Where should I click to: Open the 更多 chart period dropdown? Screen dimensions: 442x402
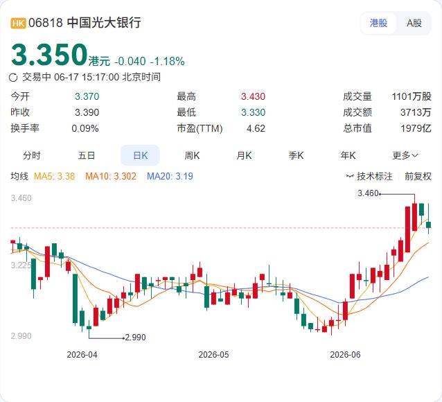pos(405,155)
